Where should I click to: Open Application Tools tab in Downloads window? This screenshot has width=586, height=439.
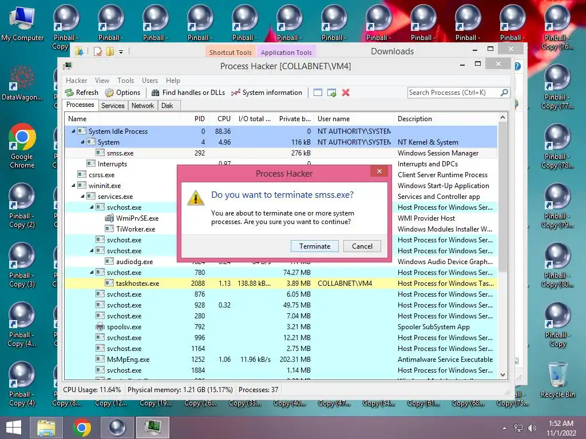coord(286,52)
